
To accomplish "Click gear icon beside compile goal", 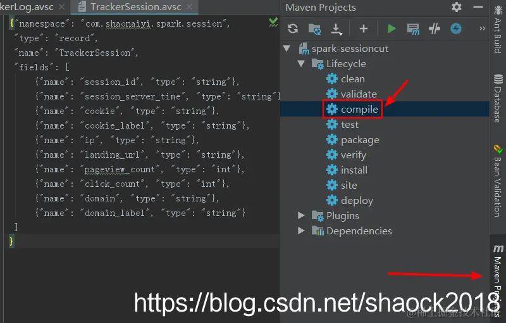I will tap(331, 109).
